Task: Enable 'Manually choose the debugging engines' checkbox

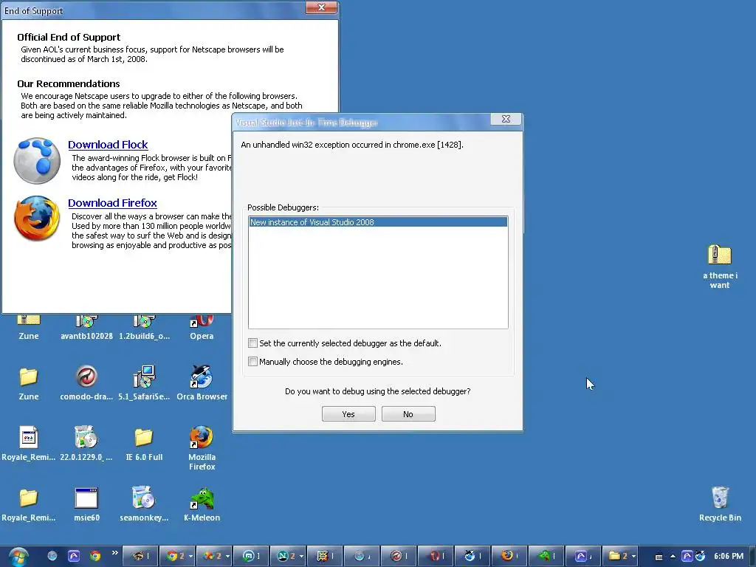Action: coord(252,361)
